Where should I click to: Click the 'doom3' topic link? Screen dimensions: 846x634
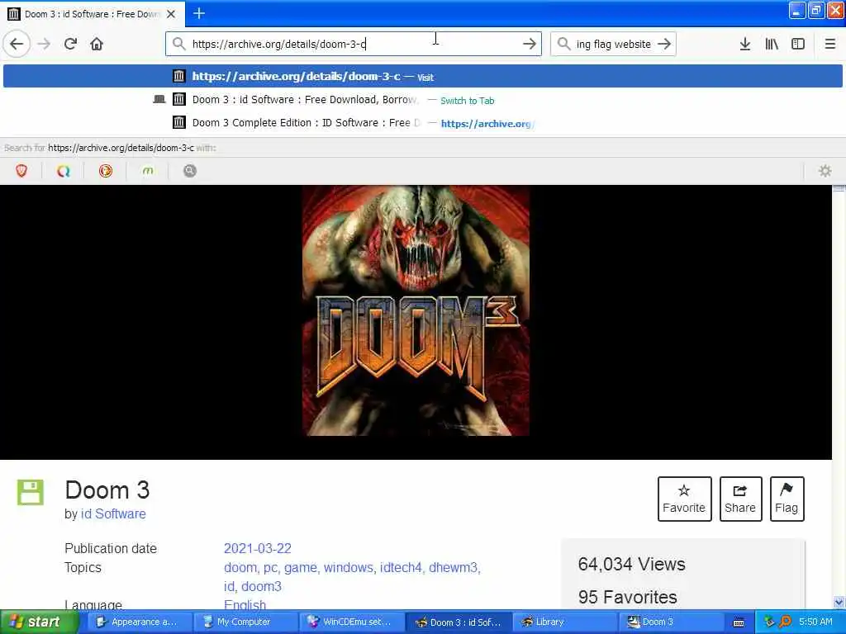pos(261,586)
